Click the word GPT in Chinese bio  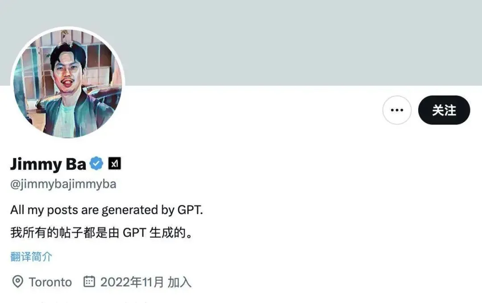[134, 232]
